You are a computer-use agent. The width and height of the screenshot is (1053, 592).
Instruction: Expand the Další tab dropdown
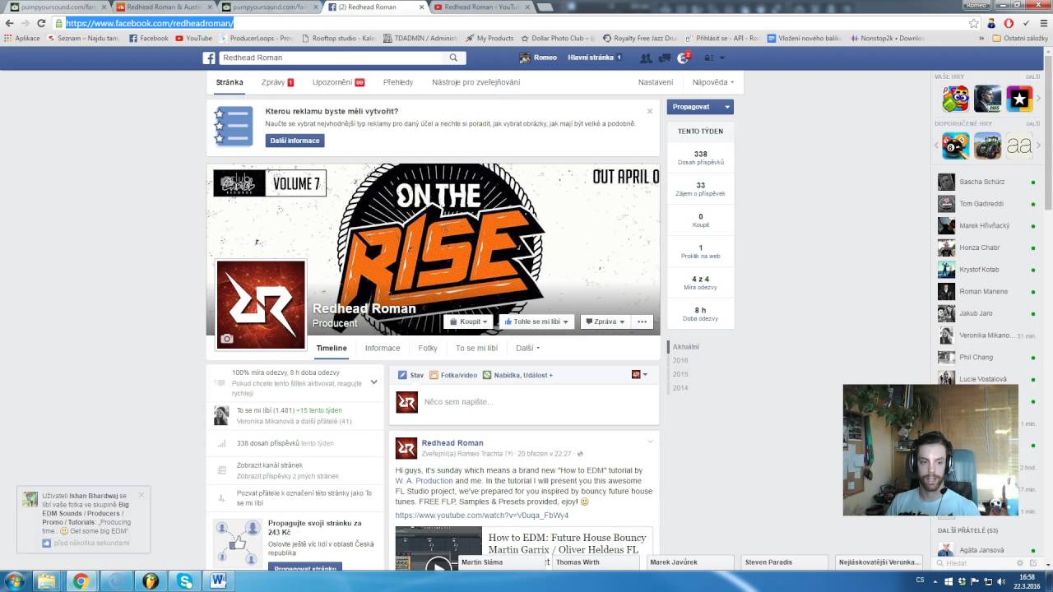point(527,348)
